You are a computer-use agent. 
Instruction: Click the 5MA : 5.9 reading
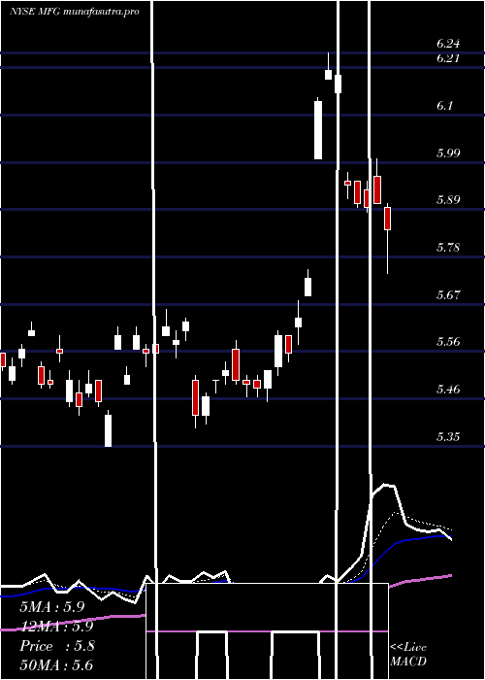pos(52,607)
